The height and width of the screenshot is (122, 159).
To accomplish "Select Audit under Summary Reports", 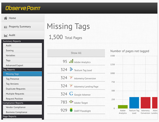I will (x=22, y=46).
